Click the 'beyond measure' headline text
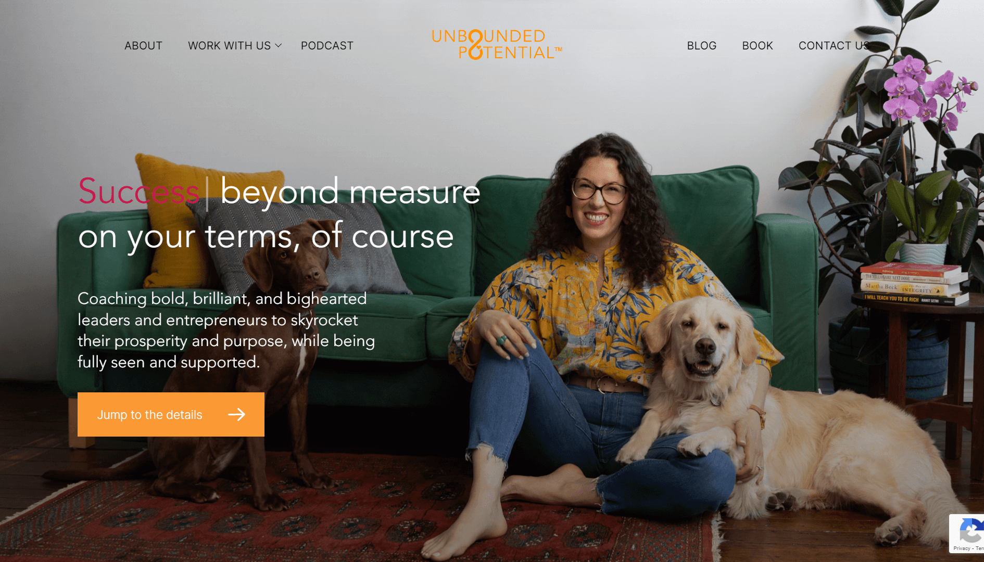This screenshot has width=984, height=562. [x=350, y=191]
